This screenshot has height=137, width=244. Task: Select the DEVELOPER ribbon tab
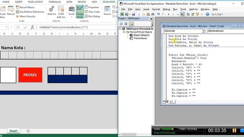(109, 2)
